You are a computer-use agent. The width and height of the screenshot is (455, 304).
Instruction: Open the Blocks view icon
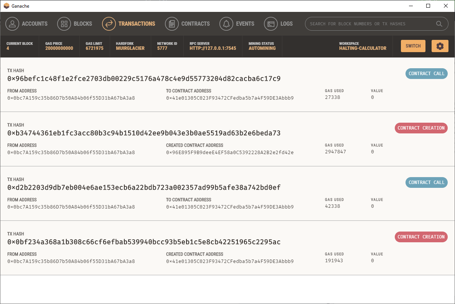click(64, 23)
